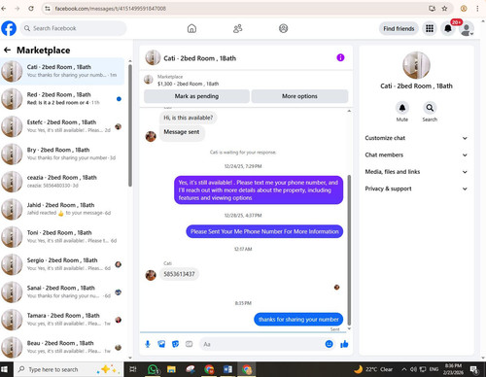Reload the page using browser refresh icon
This screenshot has height=377, width=486.
point(31,9)
